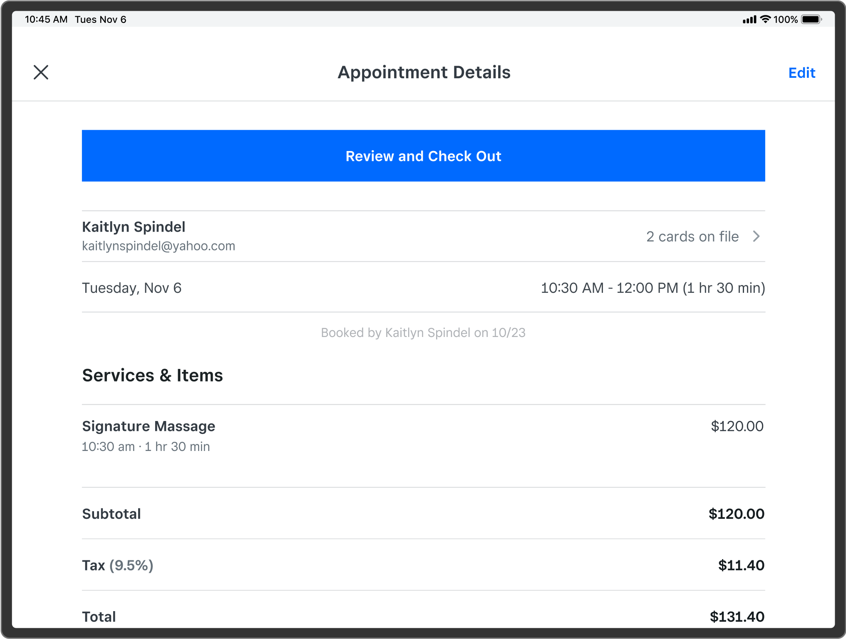Tap the clock showing 10:45 AM
846x639 pixels.
[x=46, y=19]
